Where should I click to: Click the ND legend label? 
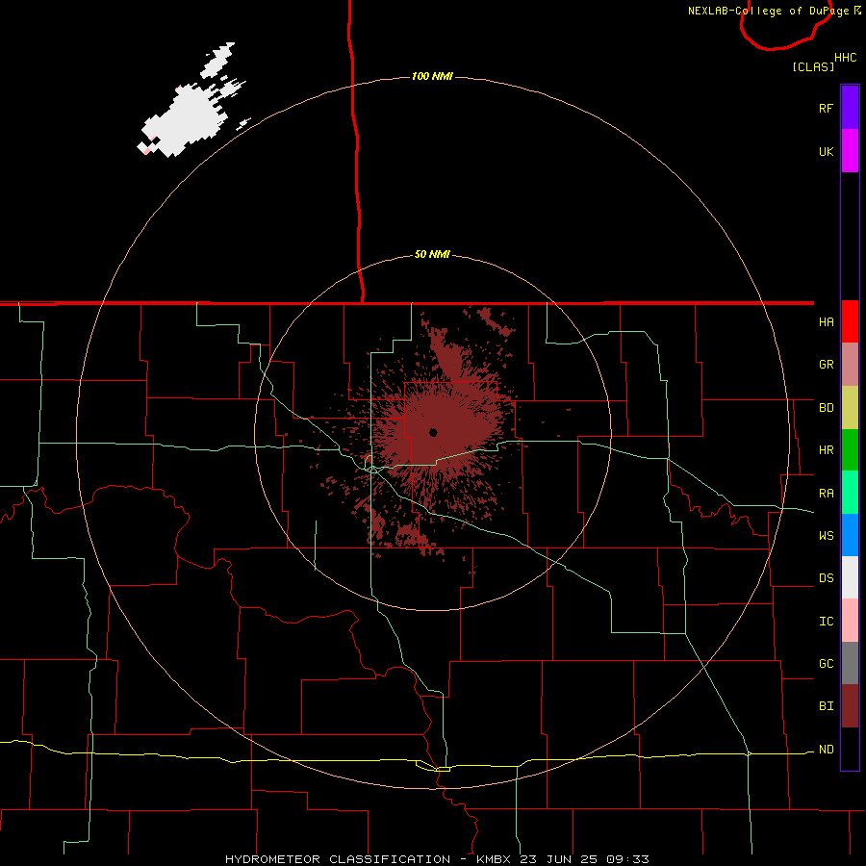point(826,750)
